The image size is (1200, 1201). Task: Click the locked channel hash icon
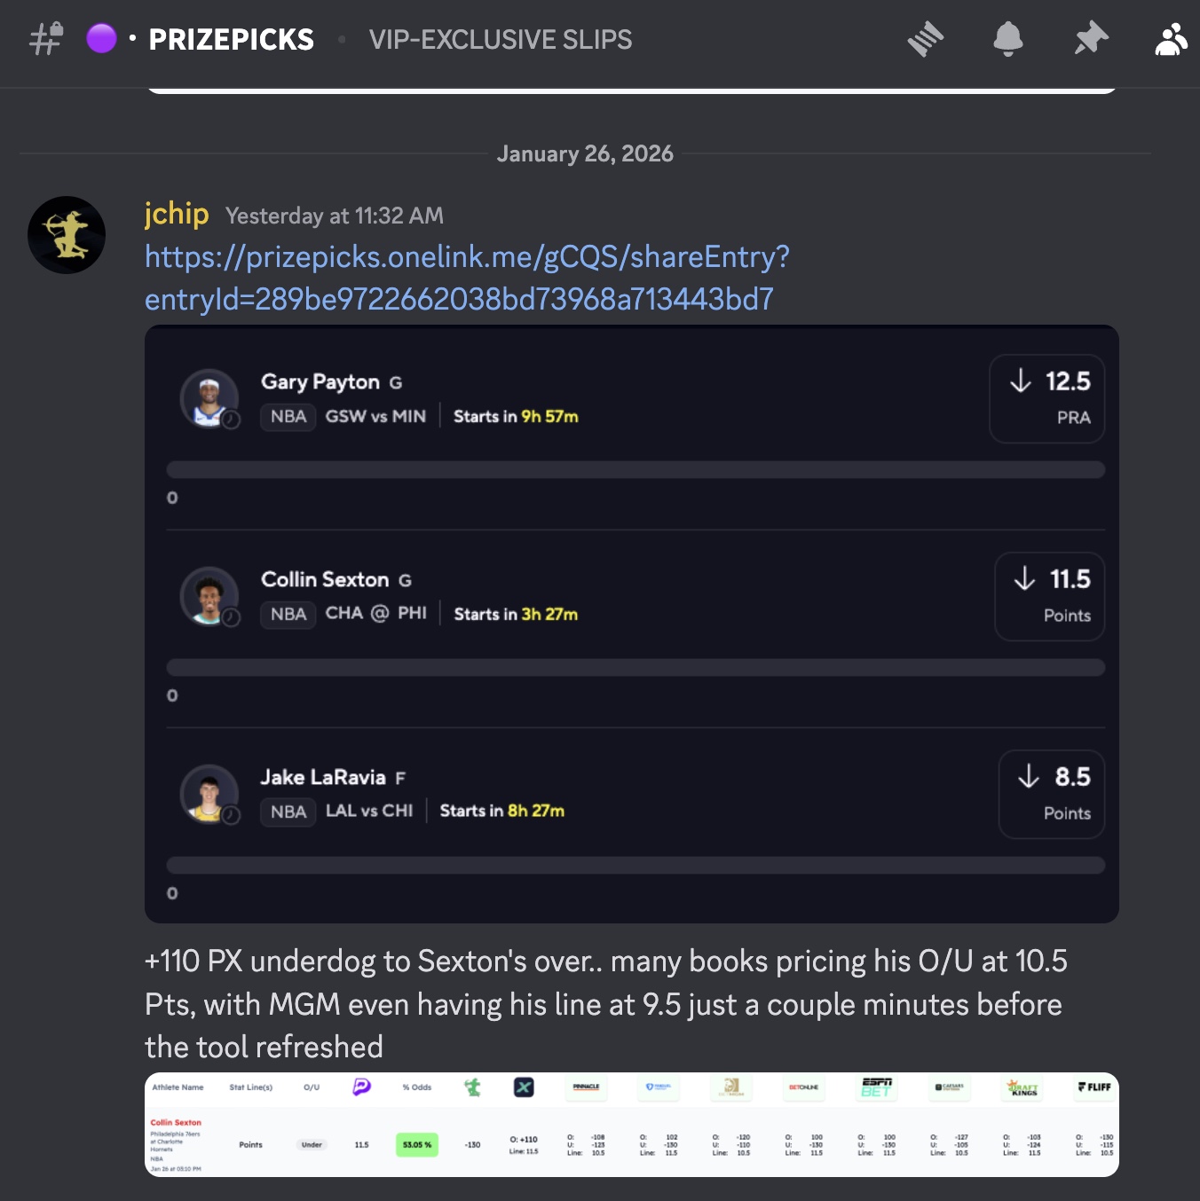(x=46, y=39)
